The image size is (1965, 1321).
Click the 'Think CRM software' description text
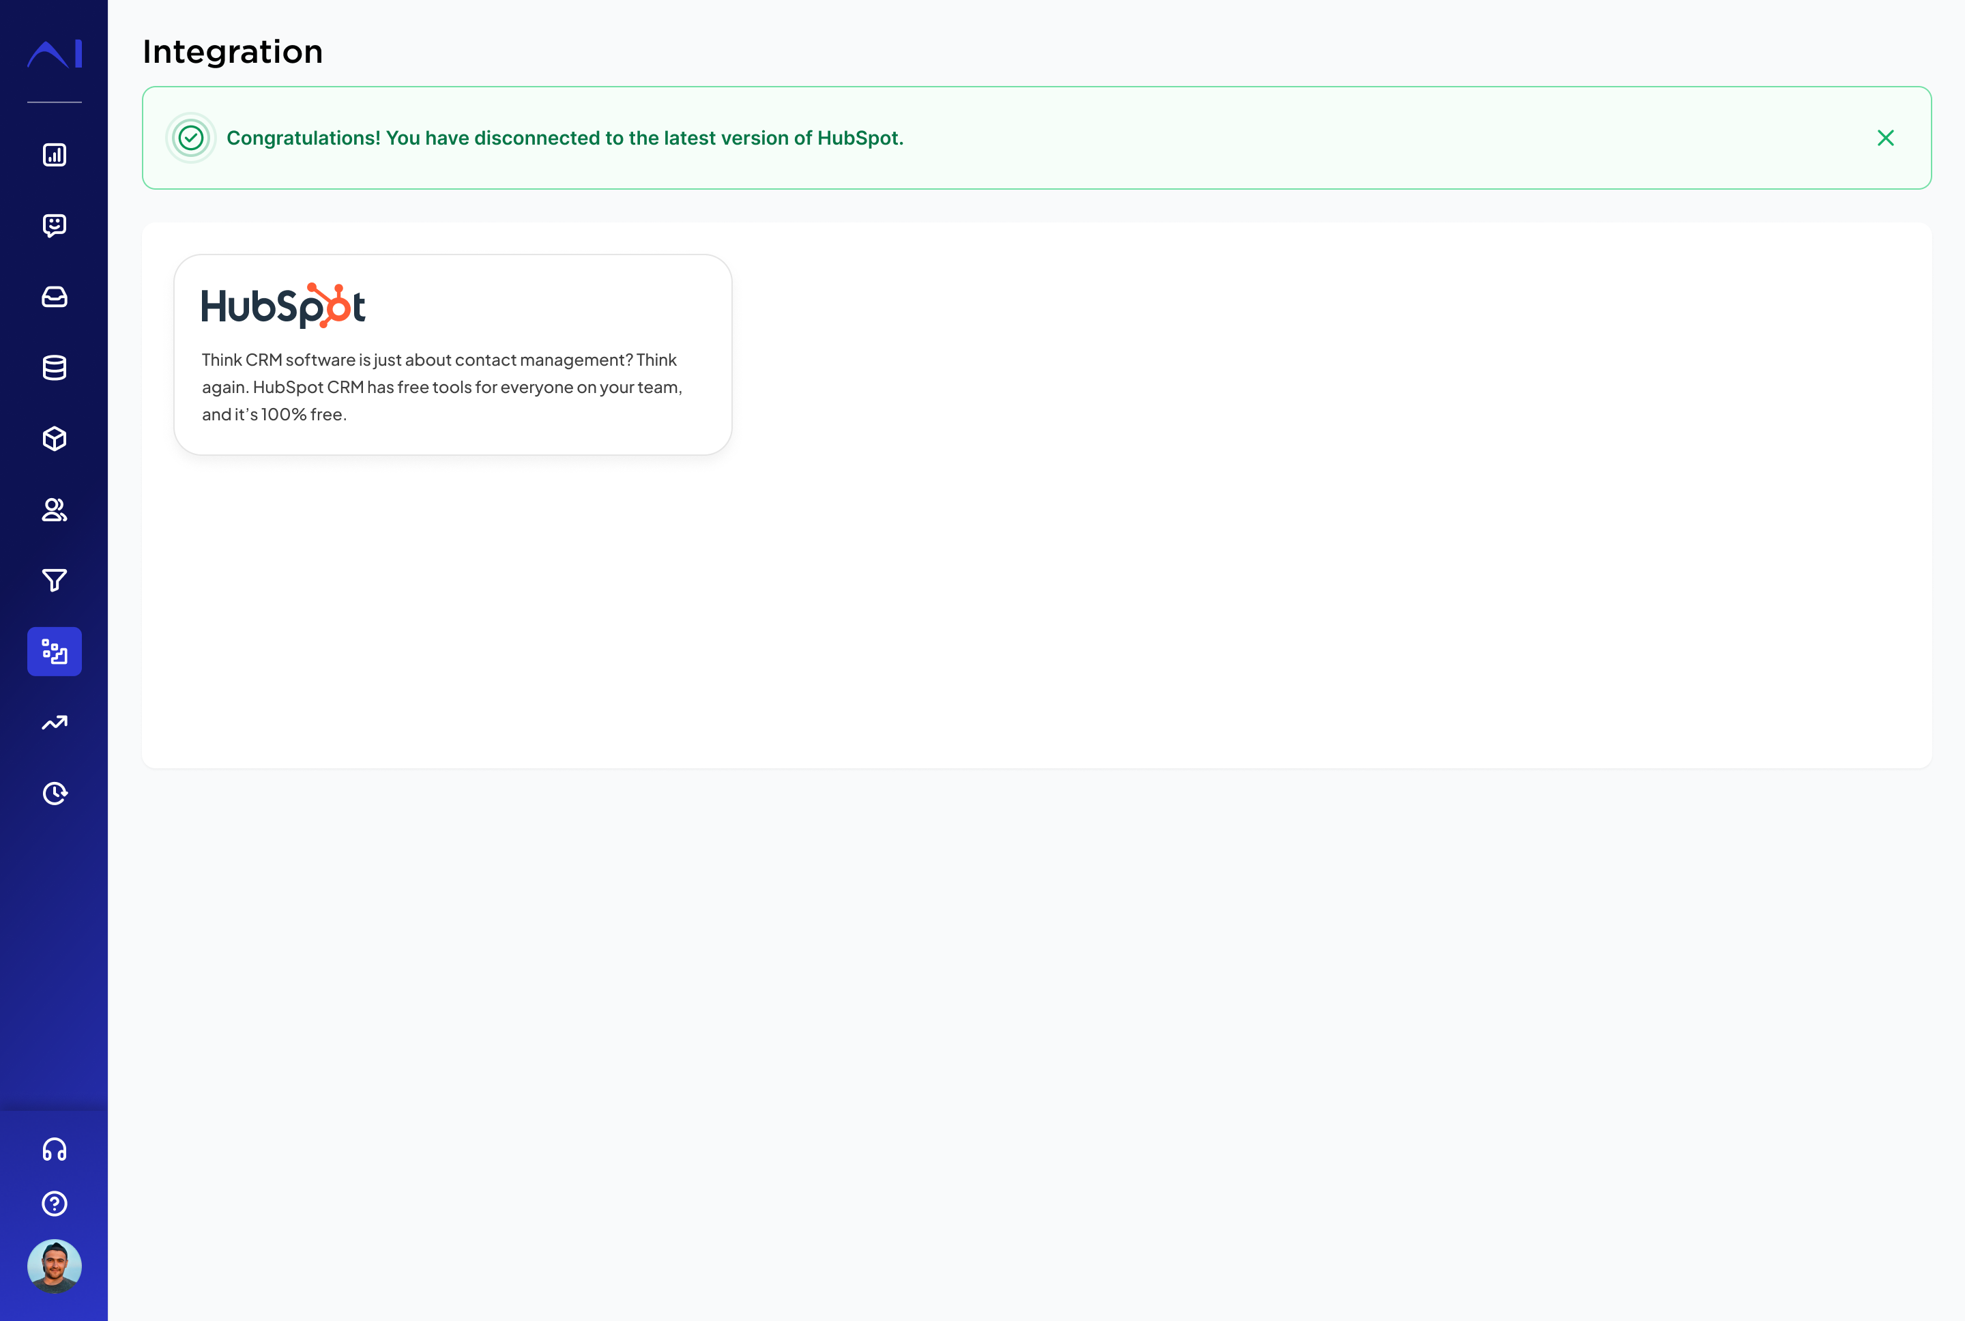(x=442, y=387)
